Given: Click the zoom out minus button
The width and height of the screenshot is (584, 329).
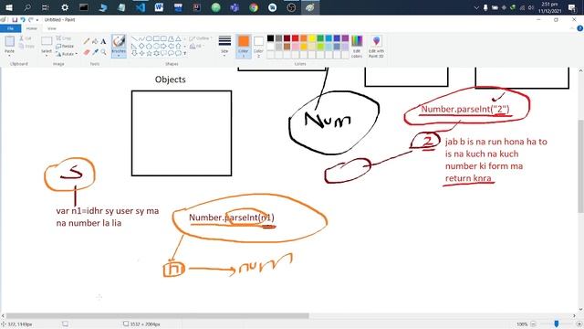Looking at the screenshot, I should coord(533,324).
